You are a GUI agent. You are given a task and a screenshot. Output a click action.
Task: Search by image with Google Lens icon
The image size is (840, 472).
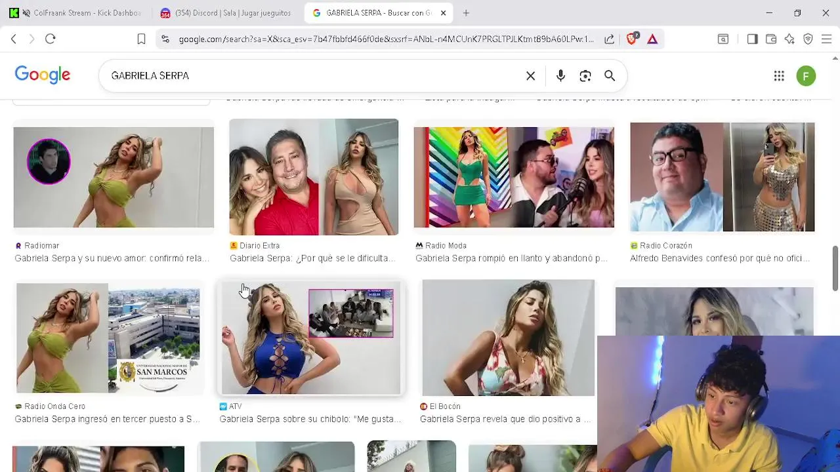tap(585, 76)
